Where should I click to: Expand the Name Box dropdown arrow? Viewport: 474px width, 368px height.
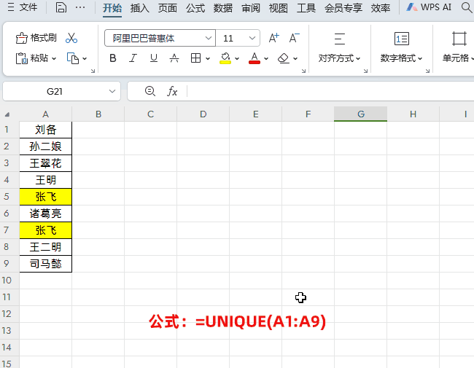[112, 91]
